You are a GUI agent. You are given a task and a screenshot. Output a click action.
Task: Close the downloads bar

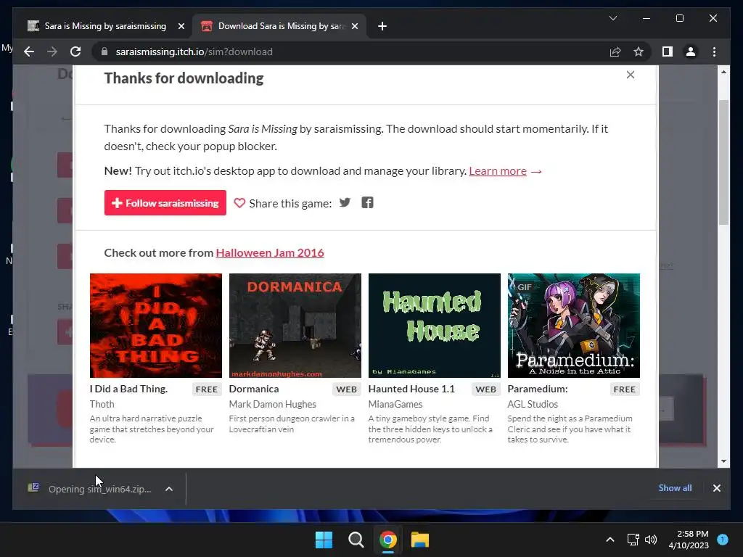pyautogui.click(x=716, y=488)
